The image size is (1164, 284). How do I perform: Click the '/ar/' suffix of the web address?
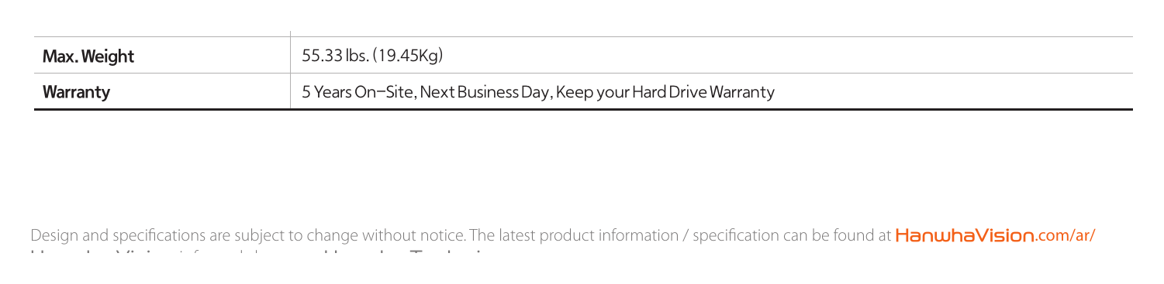pos(1081,234)
